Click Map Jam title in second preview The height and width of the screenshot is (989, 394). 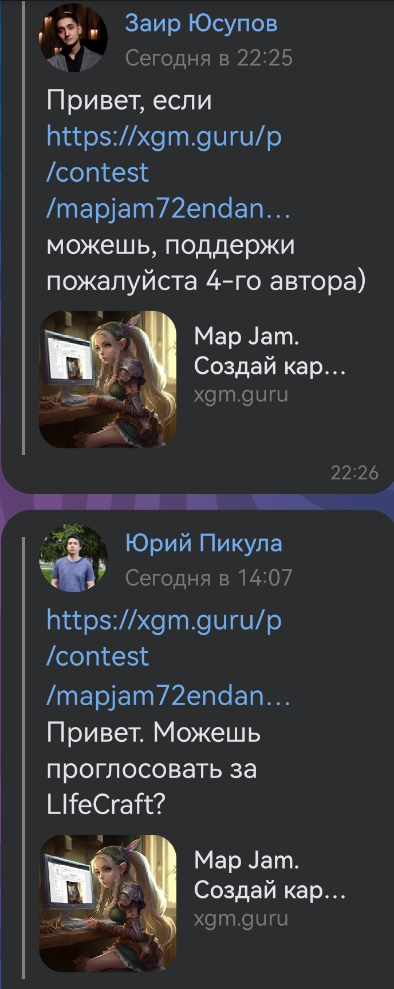(269, 874)
